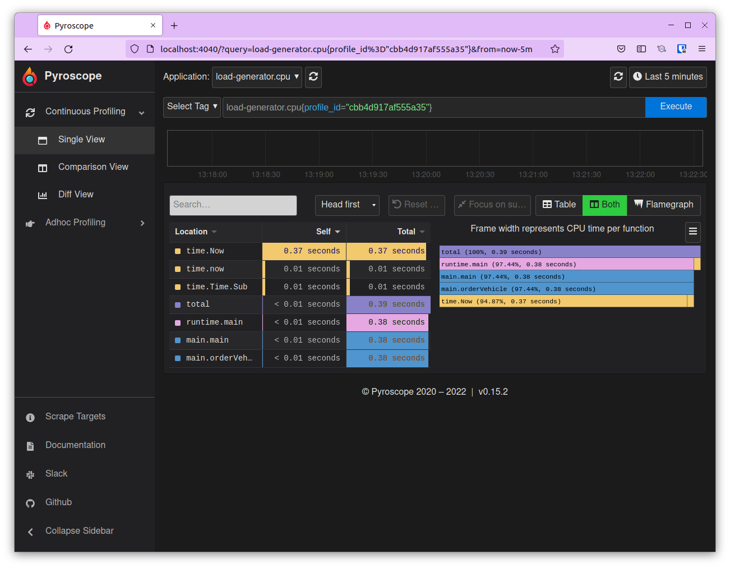Image resolution: width=730 pixels, height=568 pixels.
Task: Switch to Flamegraph-only view
Action: pyautogui.click(x=663, y=205)
